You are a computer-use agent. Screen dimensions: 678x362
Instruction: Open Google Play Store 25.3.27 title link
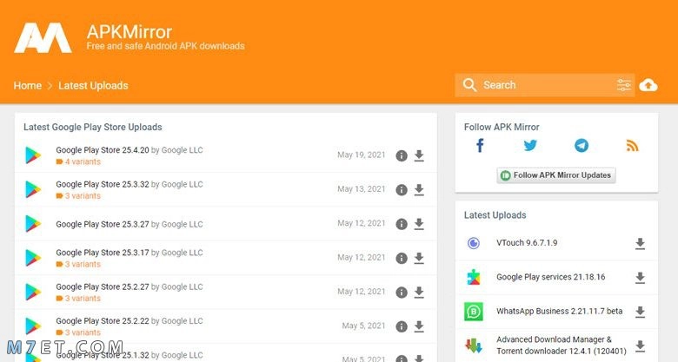103,224
